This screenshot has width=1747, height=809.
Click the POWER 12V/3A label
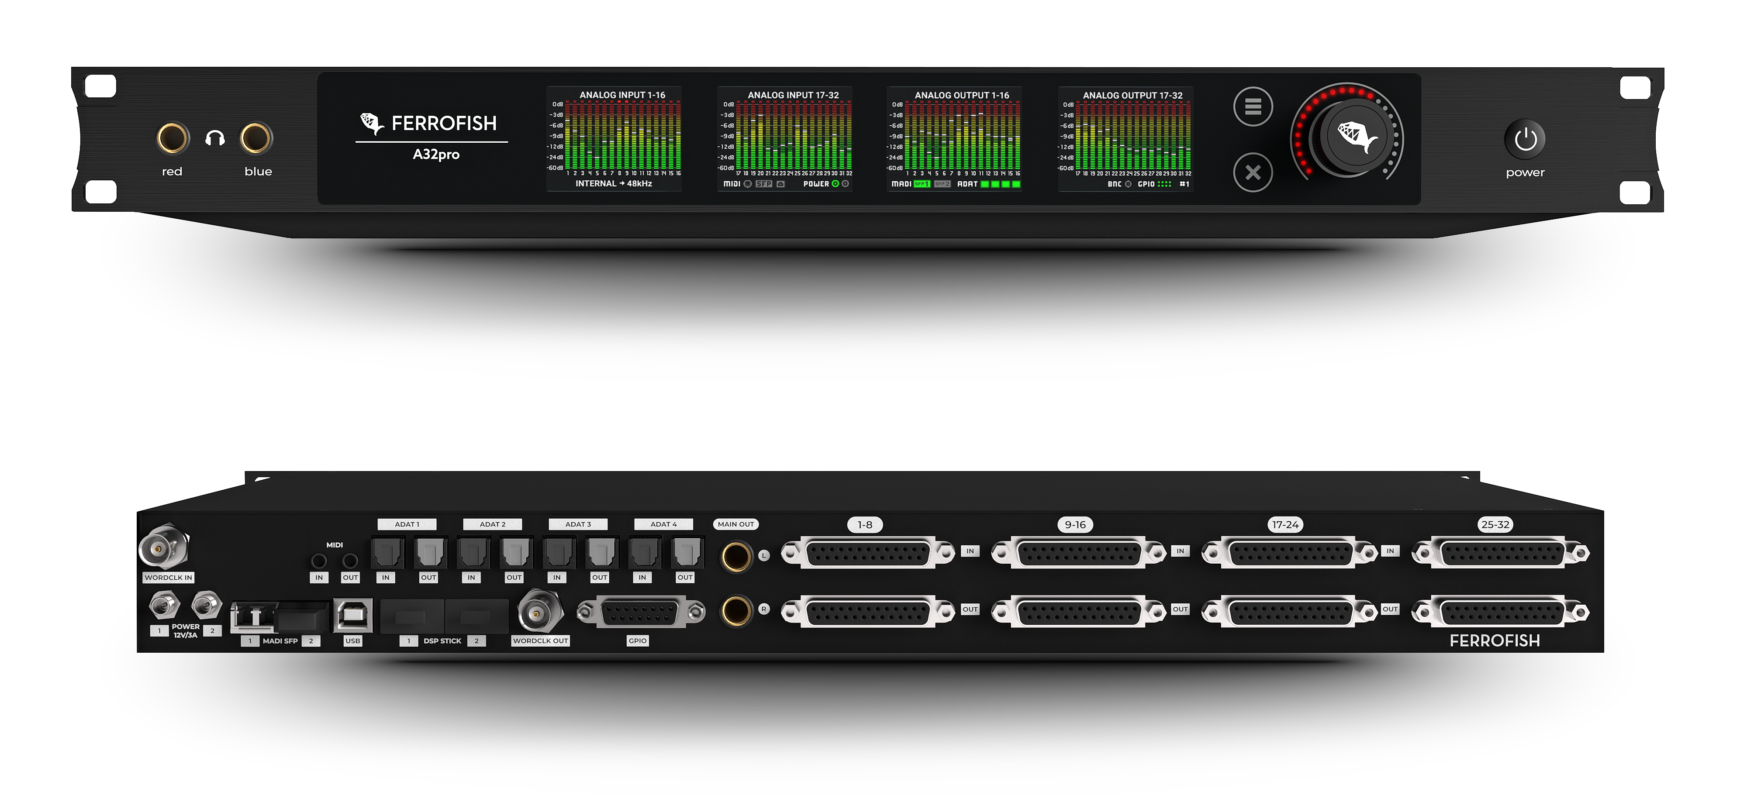click(x=185, y=631)
